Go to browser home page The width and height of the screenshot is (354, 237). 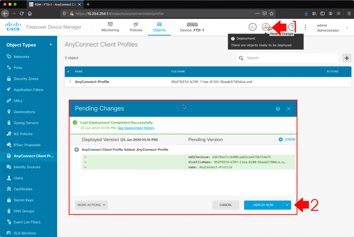(29, 13)
